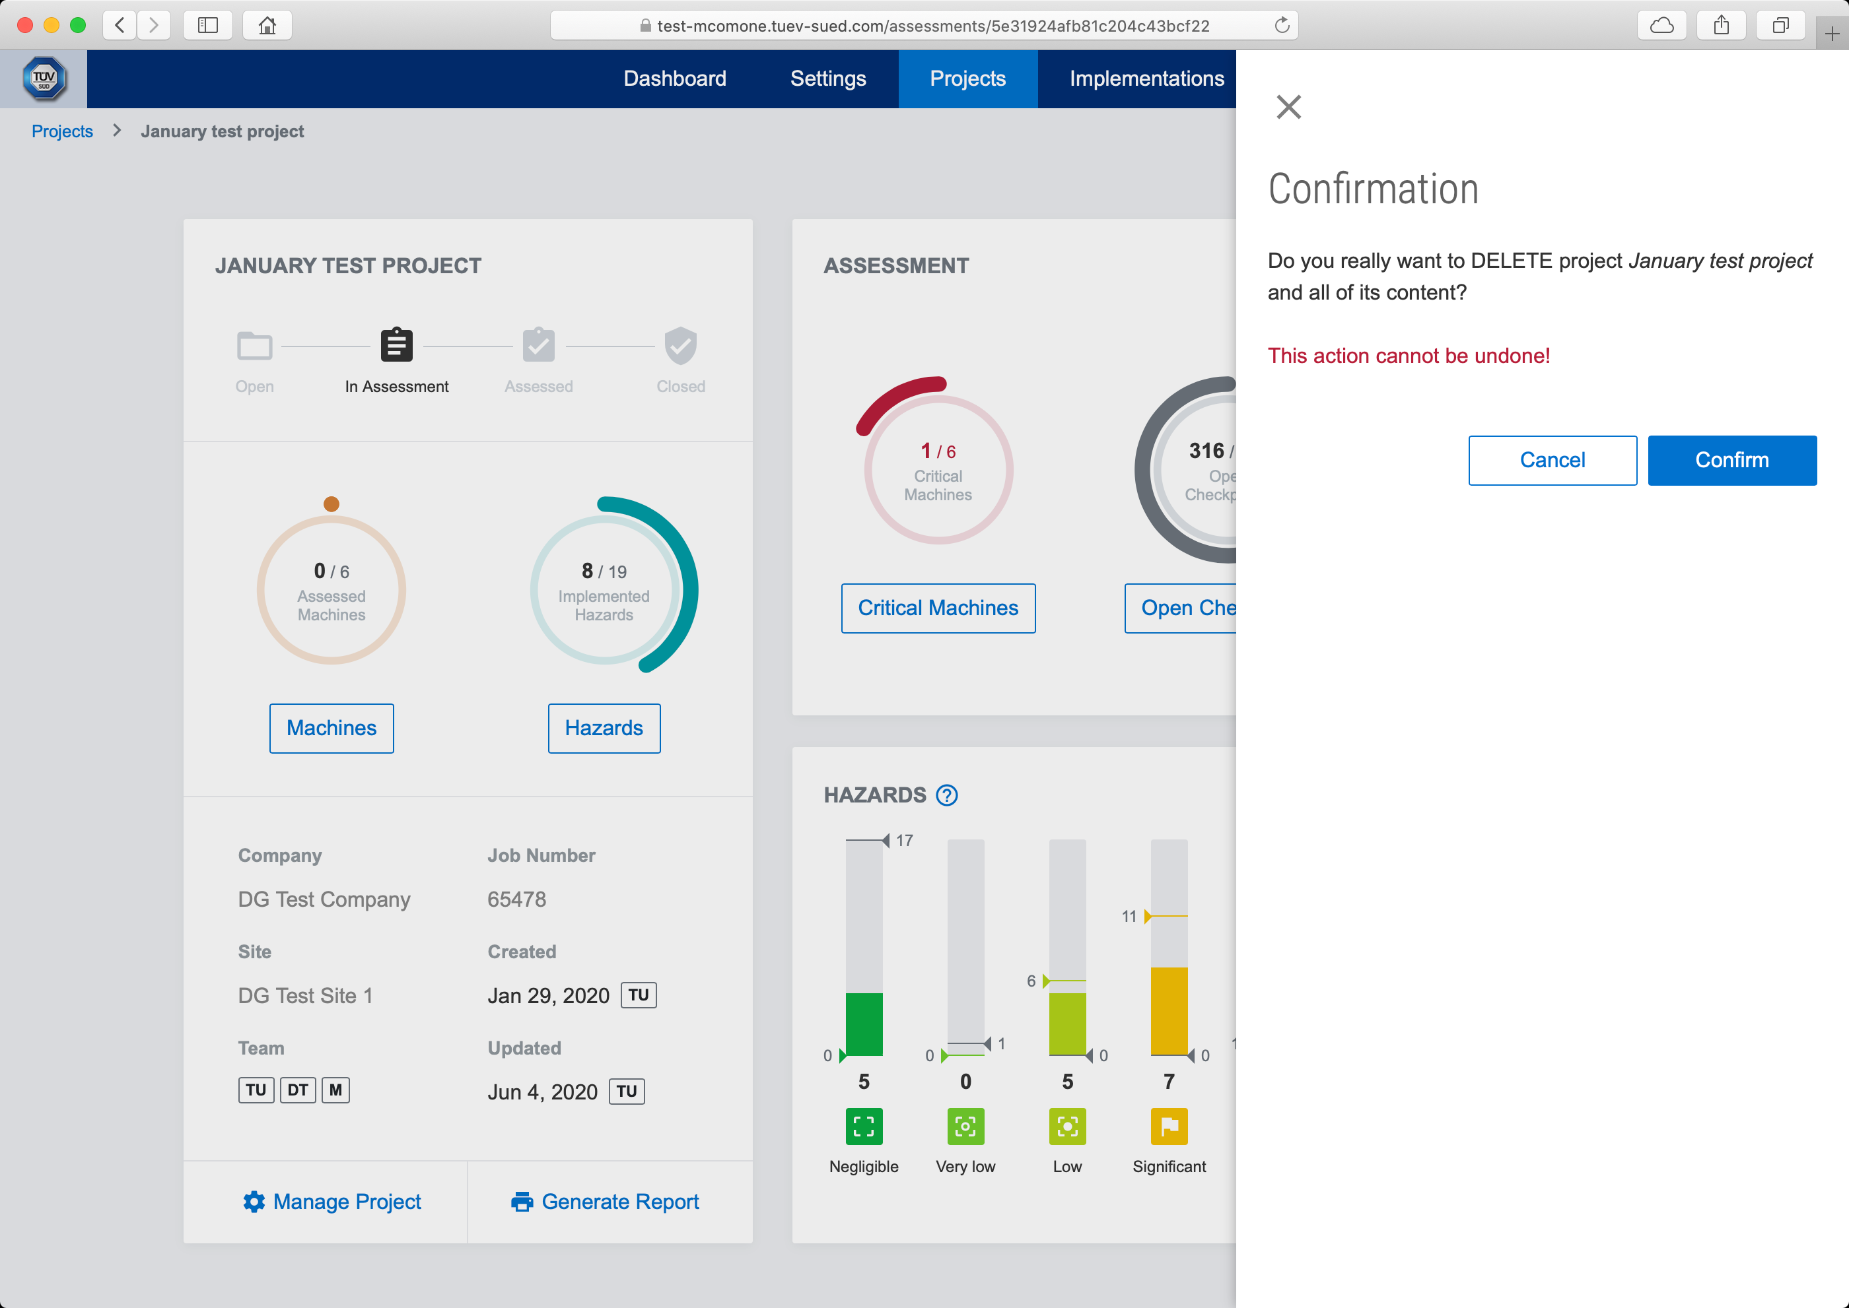Click Safari's show sidebar toolbar button
1849x1308 pixels.
point(208,25)
